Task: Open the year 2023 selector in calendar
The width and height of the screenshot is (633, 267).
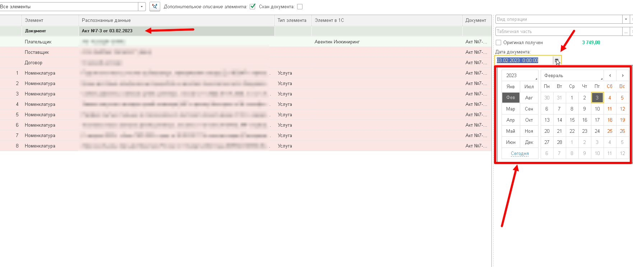Action: (520, 75)
